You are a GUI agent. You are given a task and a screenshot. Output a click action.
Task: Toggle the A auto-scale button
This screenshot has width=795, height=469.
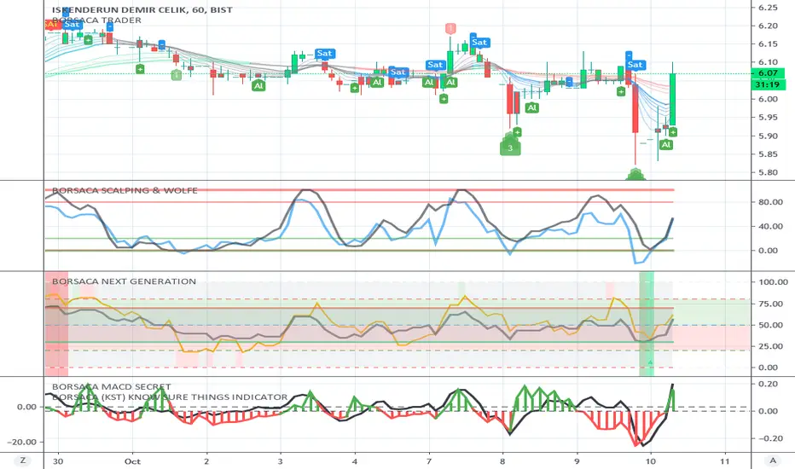point(773,460)
